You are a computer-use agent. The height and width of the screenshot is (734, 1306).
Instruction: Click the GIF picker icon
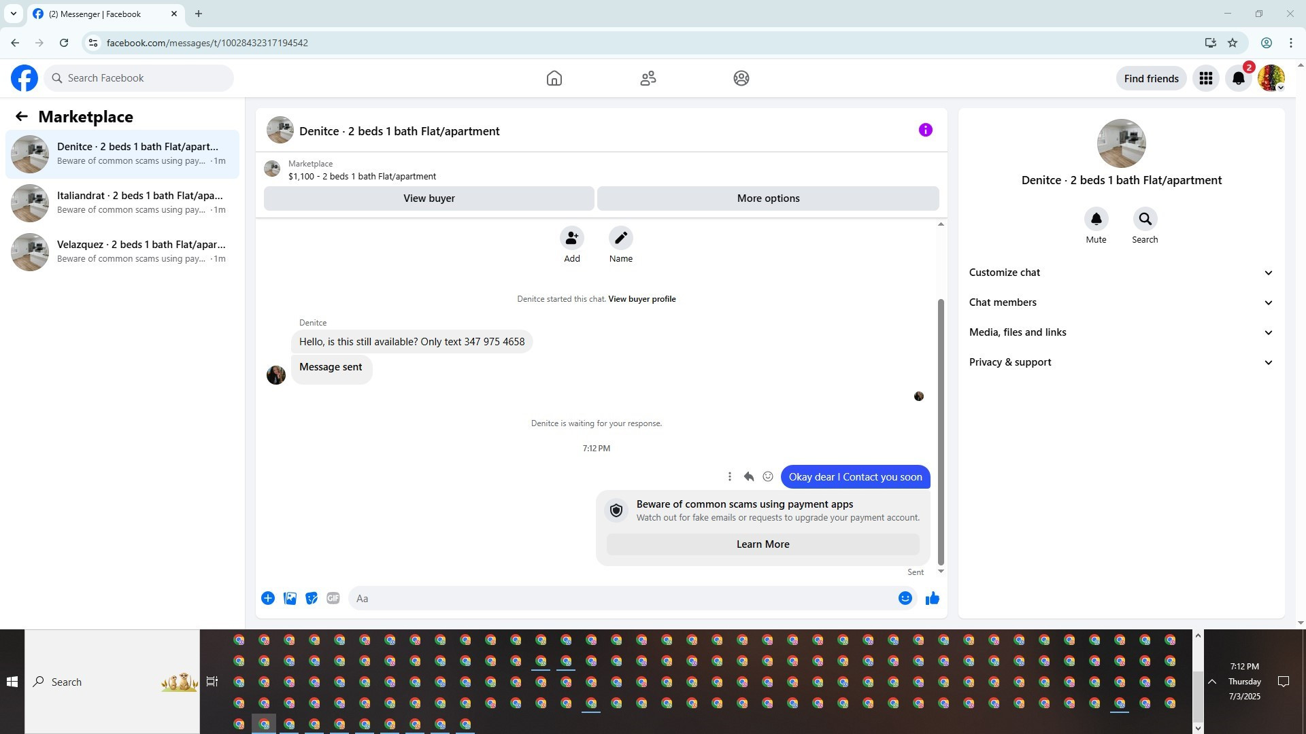pyautogui.click(x=333, y=598)
